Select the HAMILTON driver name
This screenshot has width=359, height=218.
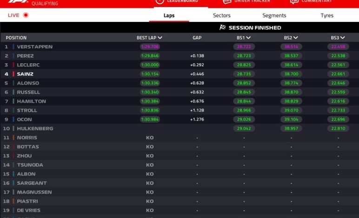[31, 101]
